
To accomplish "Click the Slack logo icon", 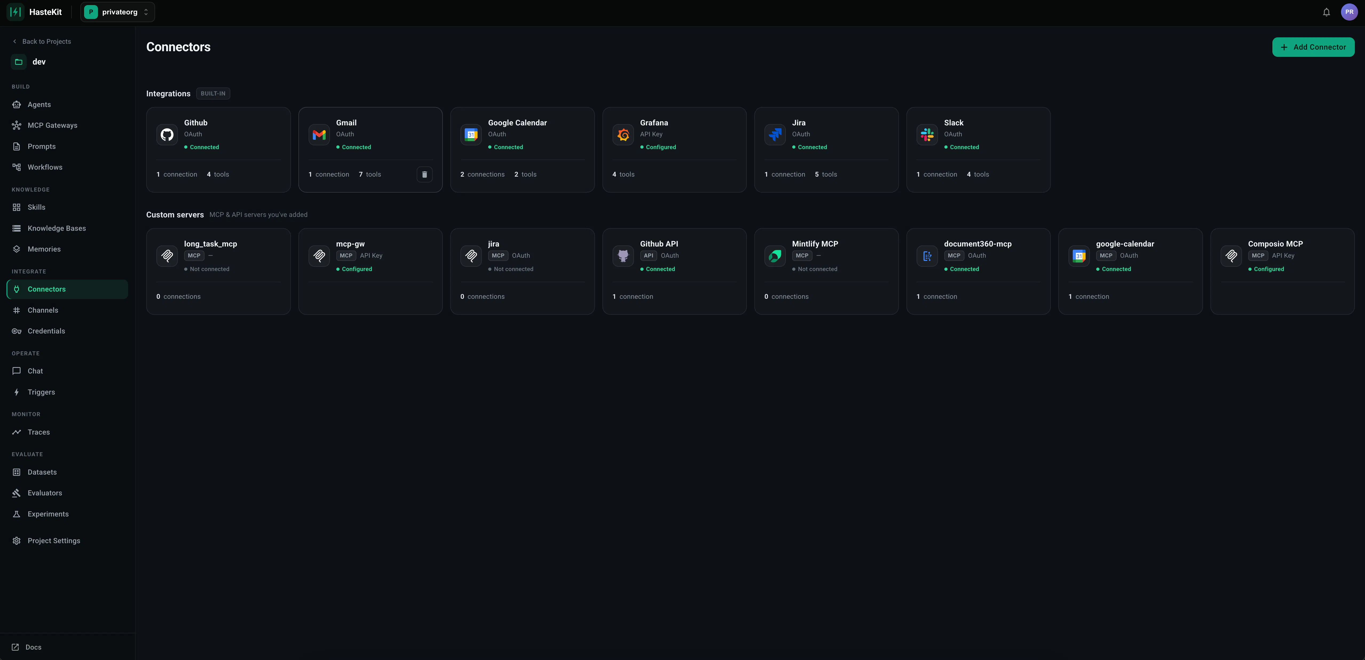I will 927,134.
